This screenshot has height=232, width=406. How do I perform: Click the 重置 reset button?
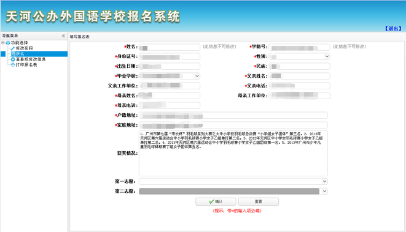(x=259, y=201)
